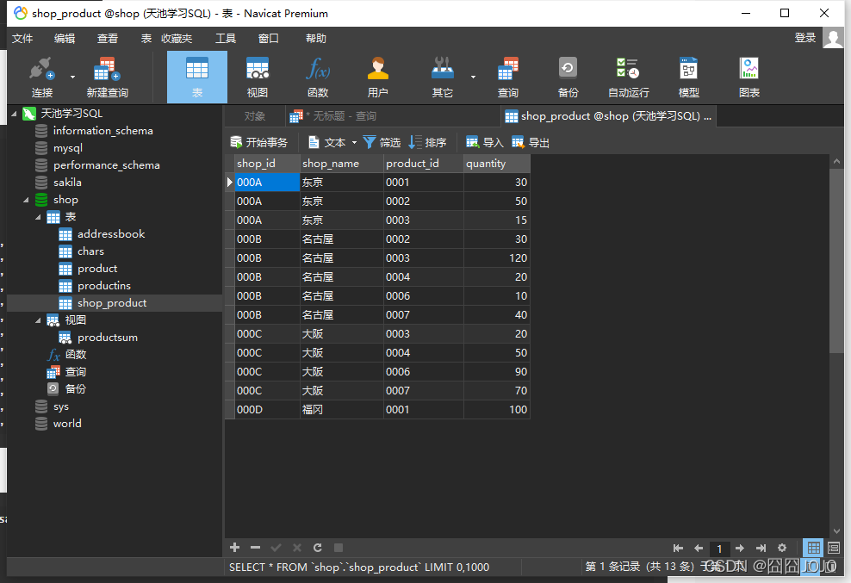Switch to form view
The width and height of the screenshot is (851, 583).
pos(834,548)
